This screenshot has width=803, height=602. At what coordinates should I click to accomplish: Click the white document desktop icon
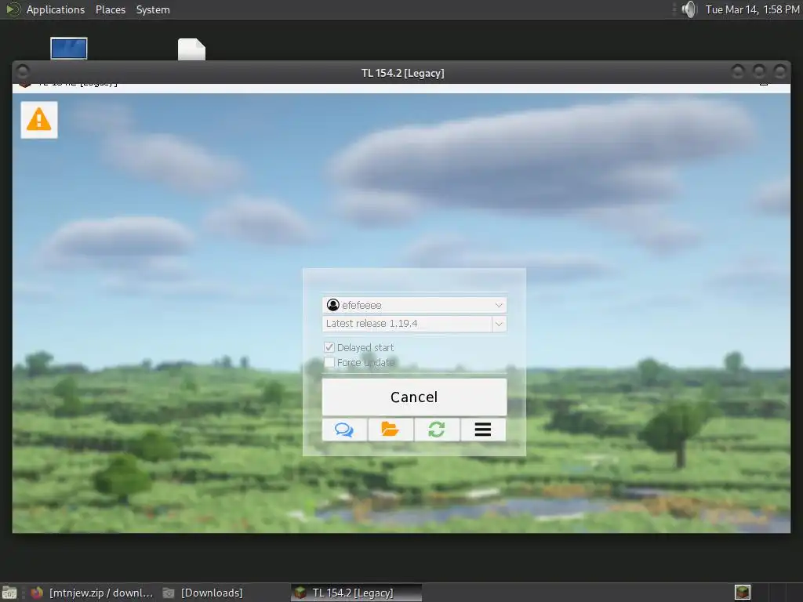191,49
